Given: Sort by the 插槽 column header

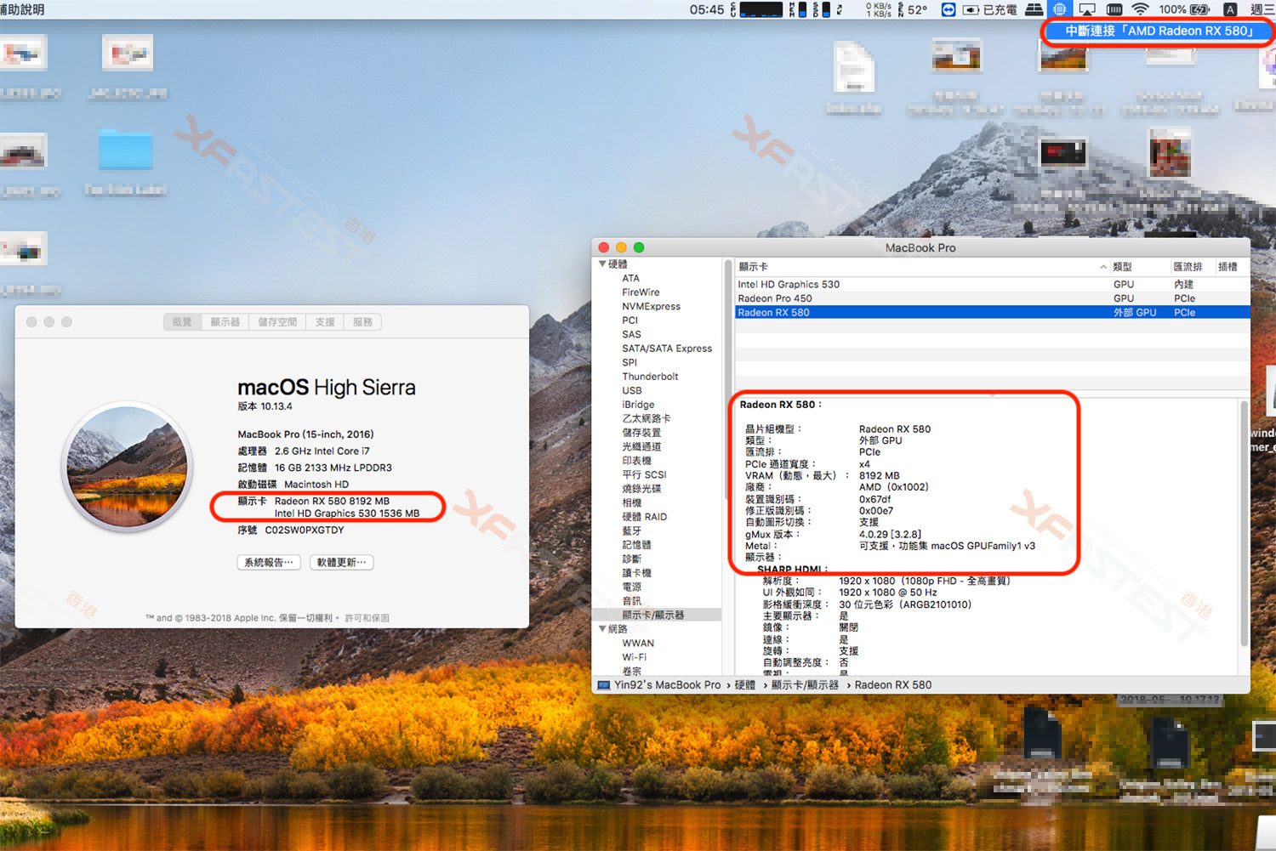Looking at the screenshot, I should [x=1232, y=267].
